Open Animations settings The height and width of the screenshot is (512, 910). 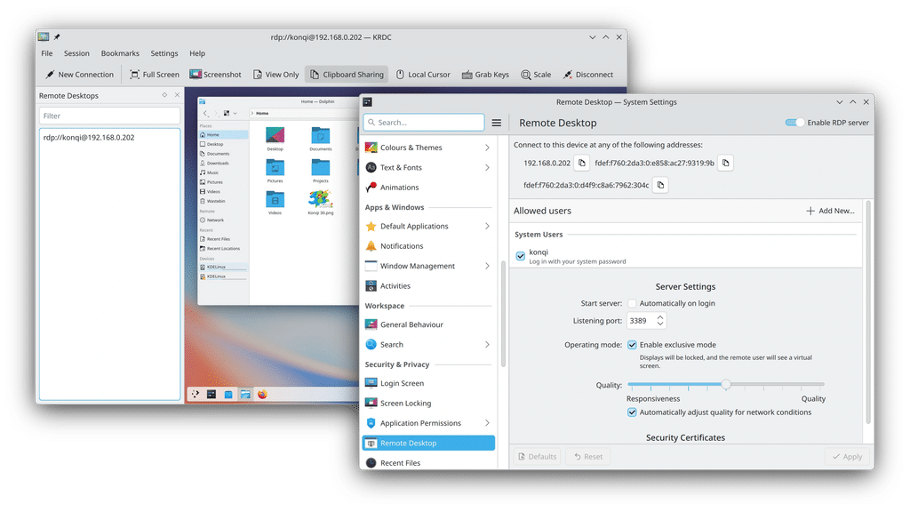428,188
